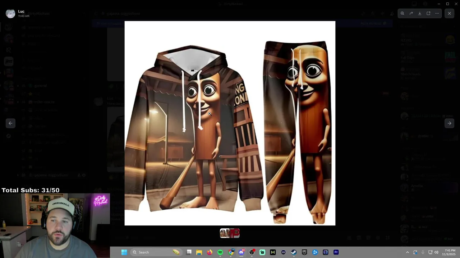Go to the next image with the right arrow
The height and width of the screenshot is (258, 460).
click(x=449, y=123)
